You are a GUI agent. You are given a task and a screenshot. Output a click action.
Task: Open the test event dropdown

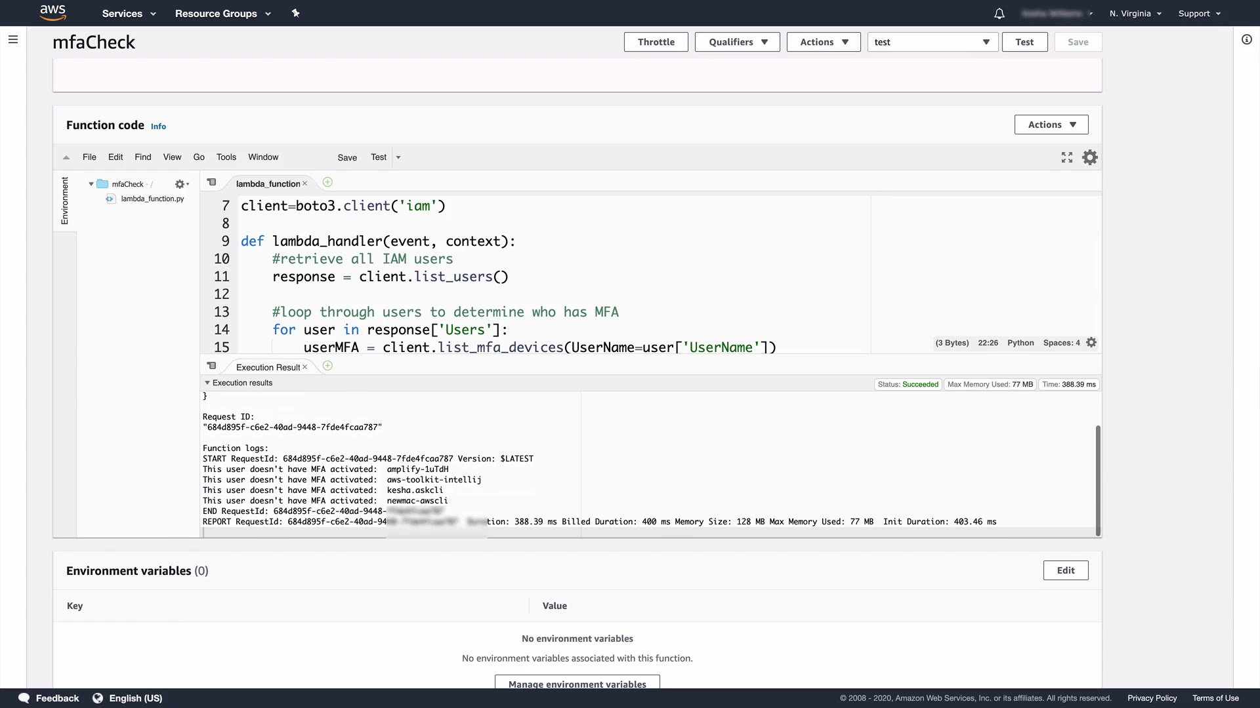point(932,42)
